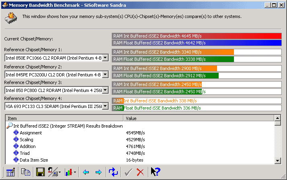Select the Addition row label
Screen dimensions: 287x180
[28, 146]
